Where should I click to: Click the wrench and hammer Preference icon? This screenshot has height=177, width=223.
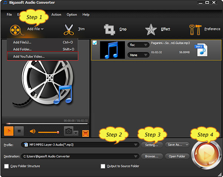pos(196,30)
